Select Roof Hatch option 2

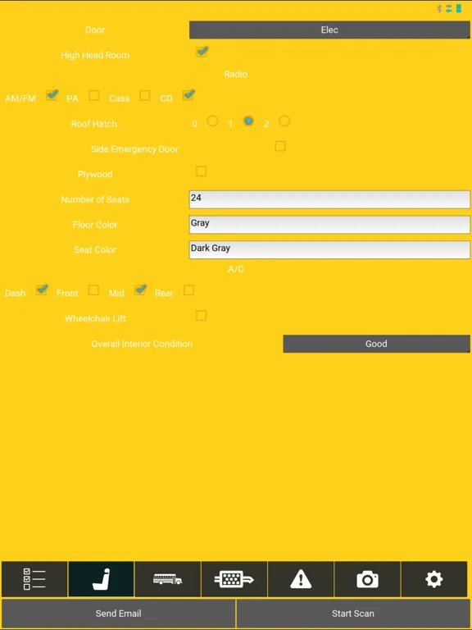pyautogui.click(x=284, y=121)
